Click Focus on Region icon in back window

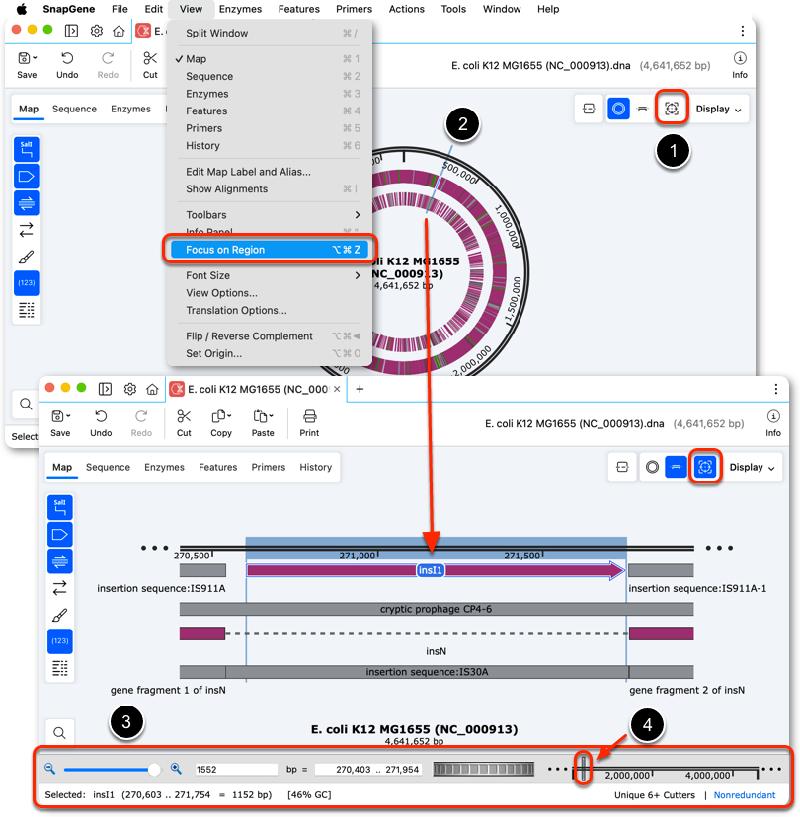coord(672,109)
